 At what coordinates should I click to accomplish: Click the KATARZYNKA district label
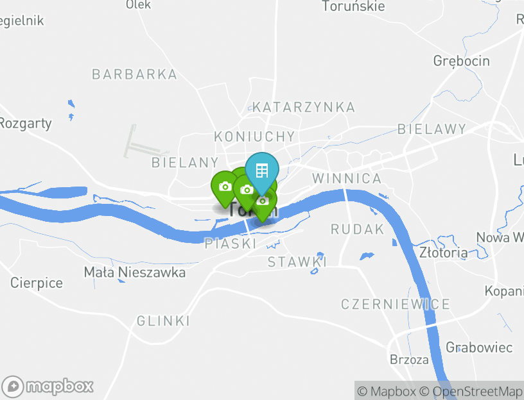(x=304, y=108)
